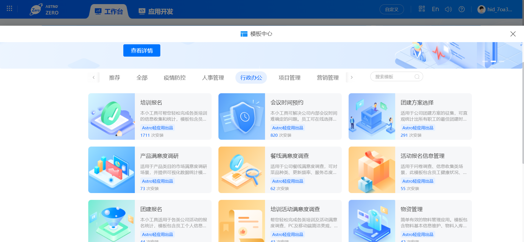Open the 活动报名信息管理 template thumbnail

[372, 170]
